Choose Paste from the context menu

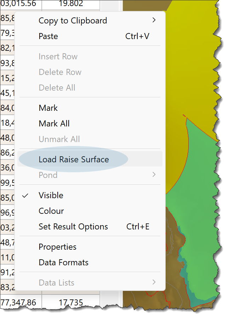90,36
